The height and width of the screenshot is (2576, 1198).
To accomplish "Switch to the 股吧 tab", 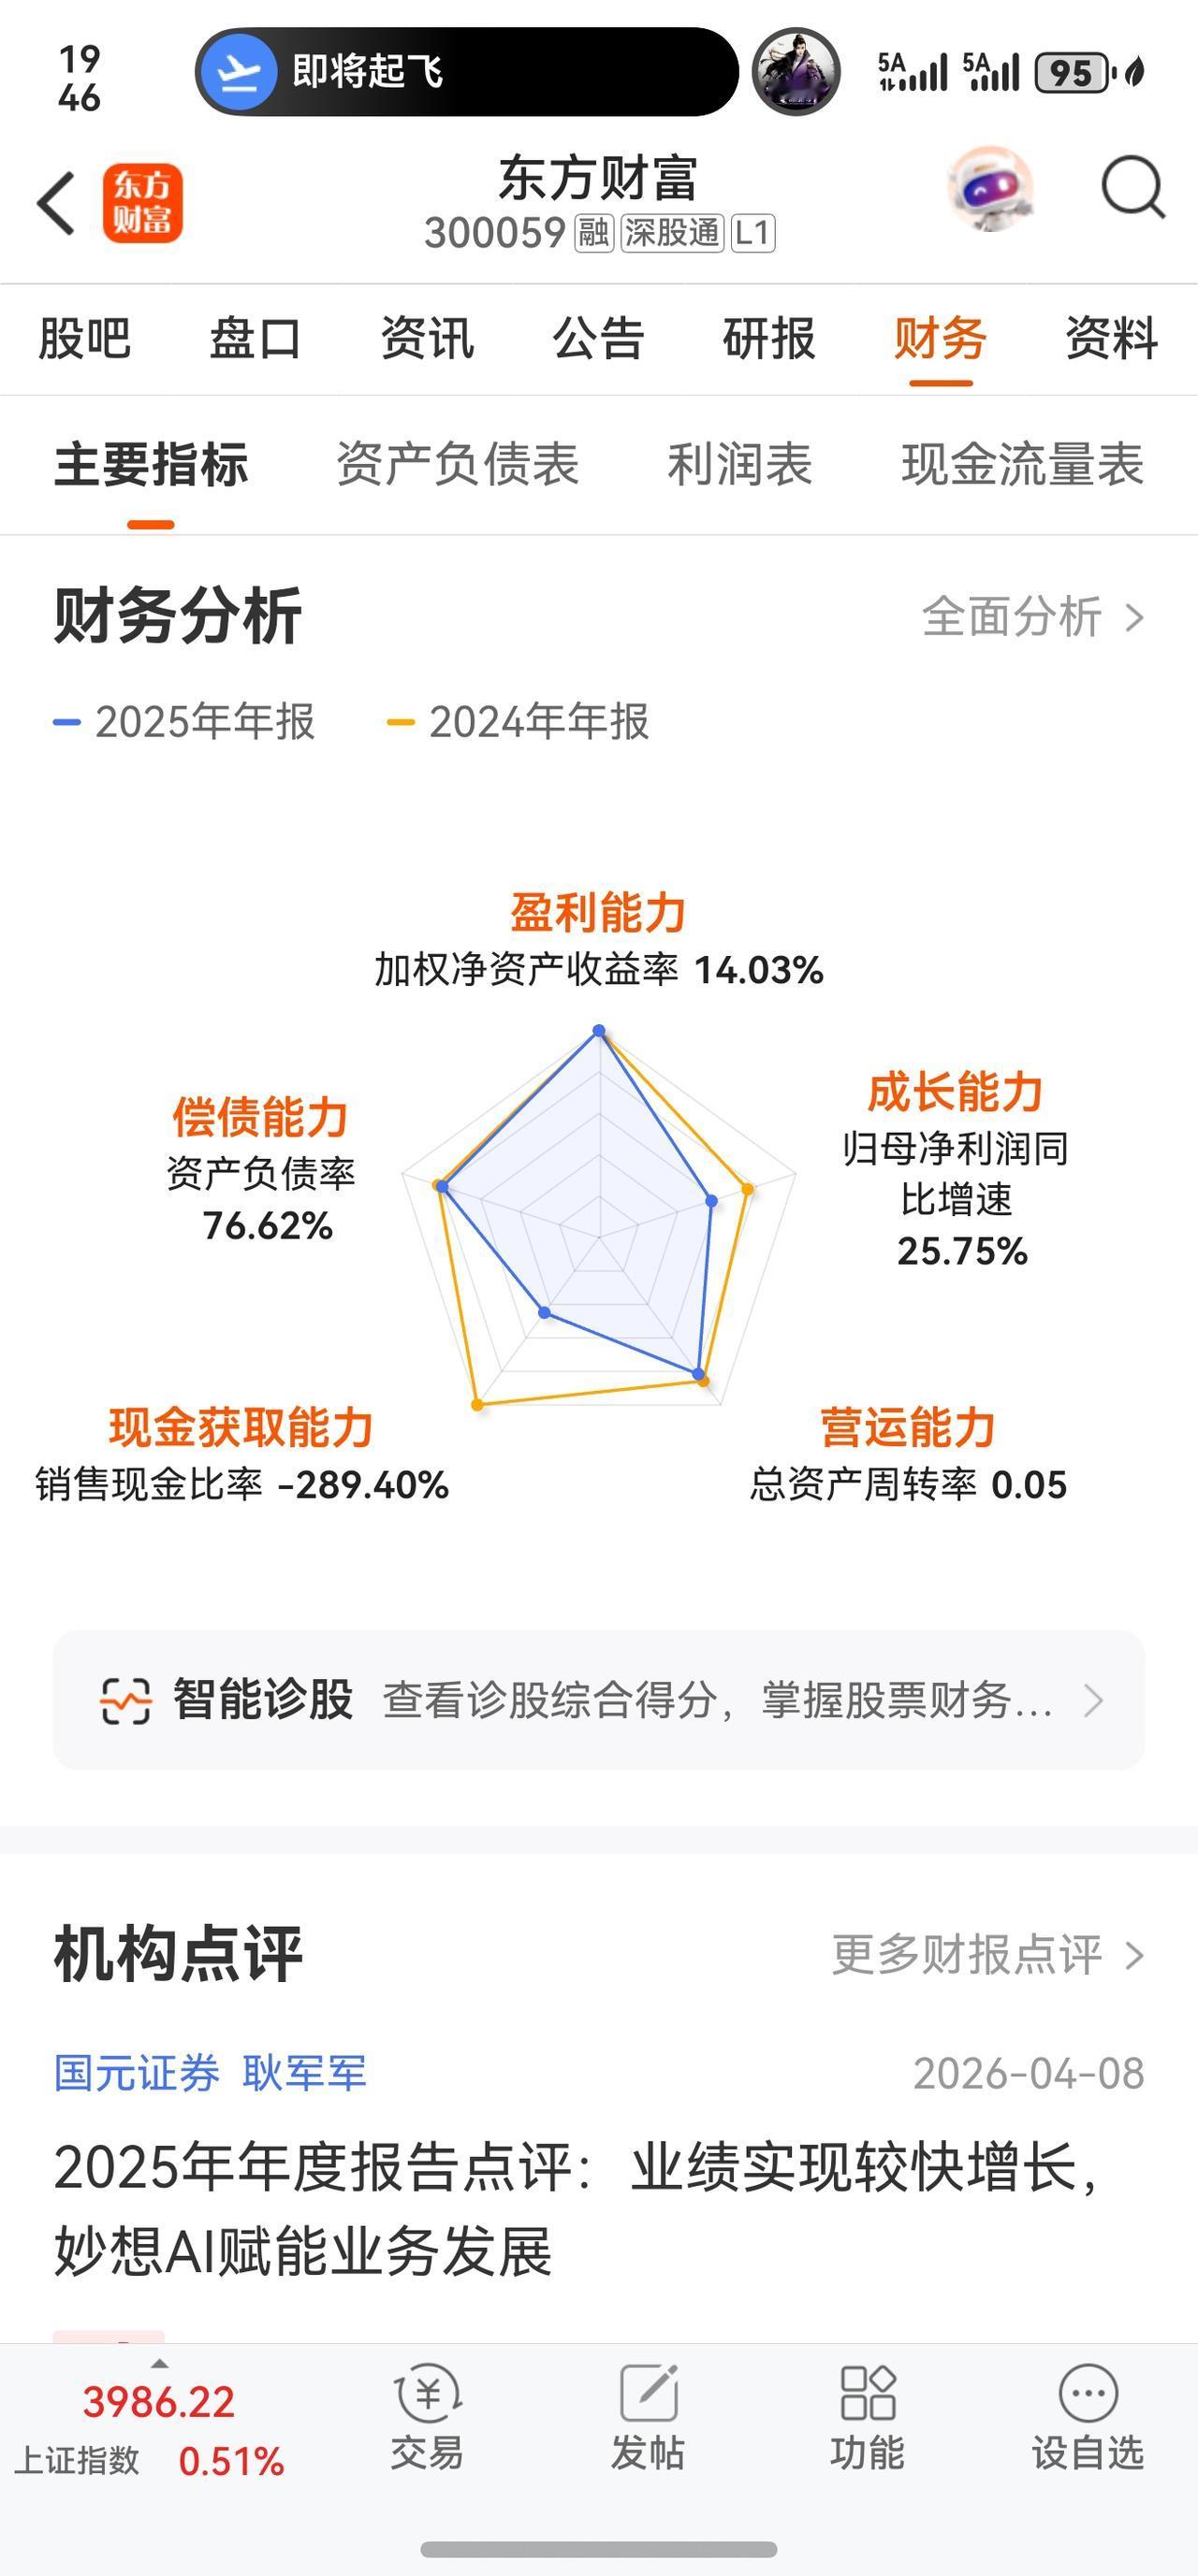I will 85,338.
